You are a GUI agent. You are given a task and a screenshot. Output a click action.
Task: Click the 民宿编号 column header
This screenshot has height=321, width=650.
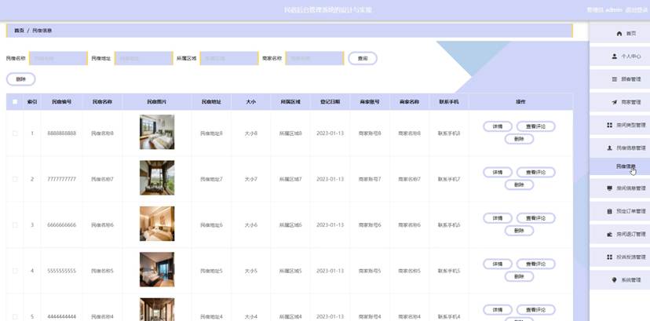pos(61,101)
